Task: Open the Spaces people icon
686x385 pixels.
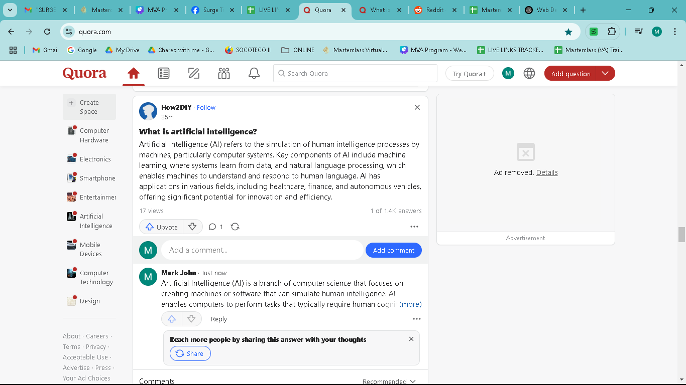Action: pyautogui.click(x=224, y=74)
